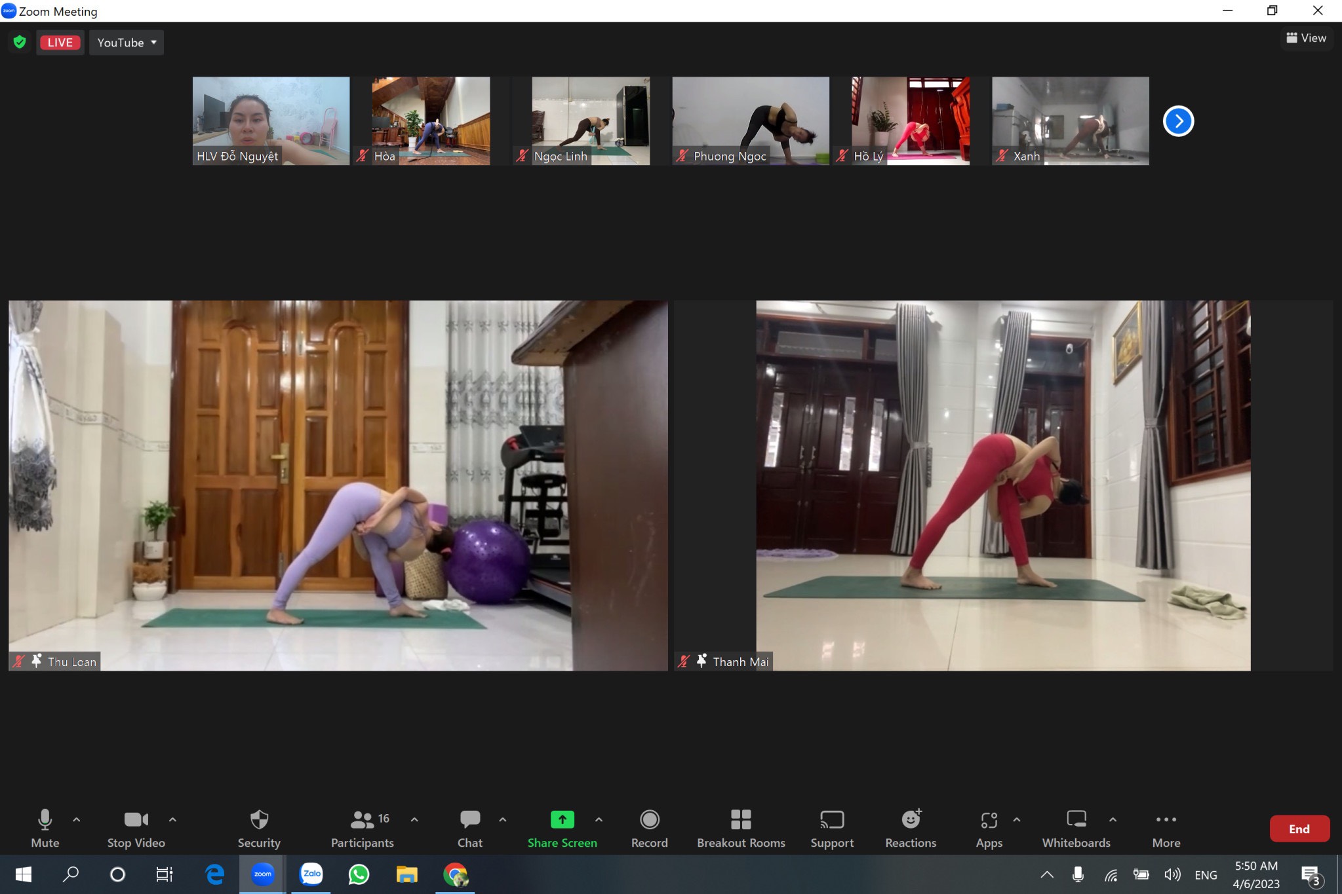Start recording the meeting

(x=649, y=828)
